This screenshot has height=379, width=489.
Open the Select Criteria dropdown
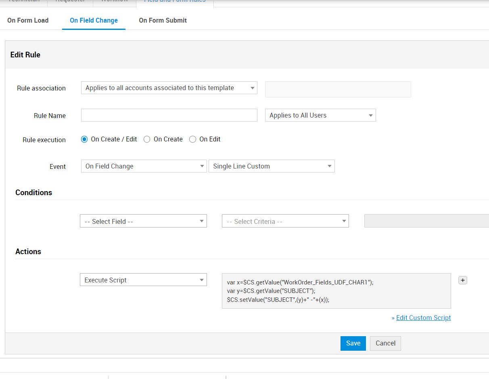pos(285,221)
